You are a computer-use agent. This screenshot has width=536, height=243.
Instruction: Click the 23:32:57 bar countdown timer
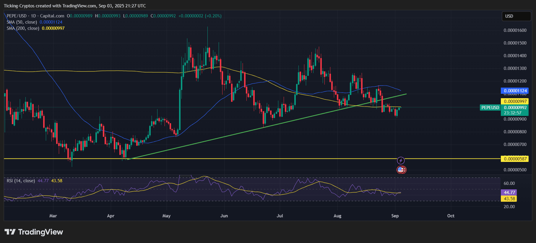(513, 113)
